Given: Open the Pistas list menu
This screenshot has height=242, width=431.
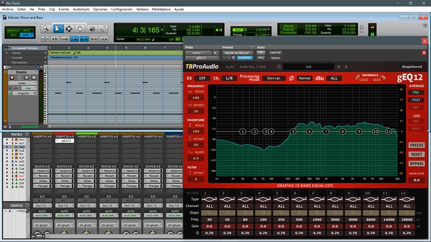Looking at the screenshot, I should [x=27, y=135].
